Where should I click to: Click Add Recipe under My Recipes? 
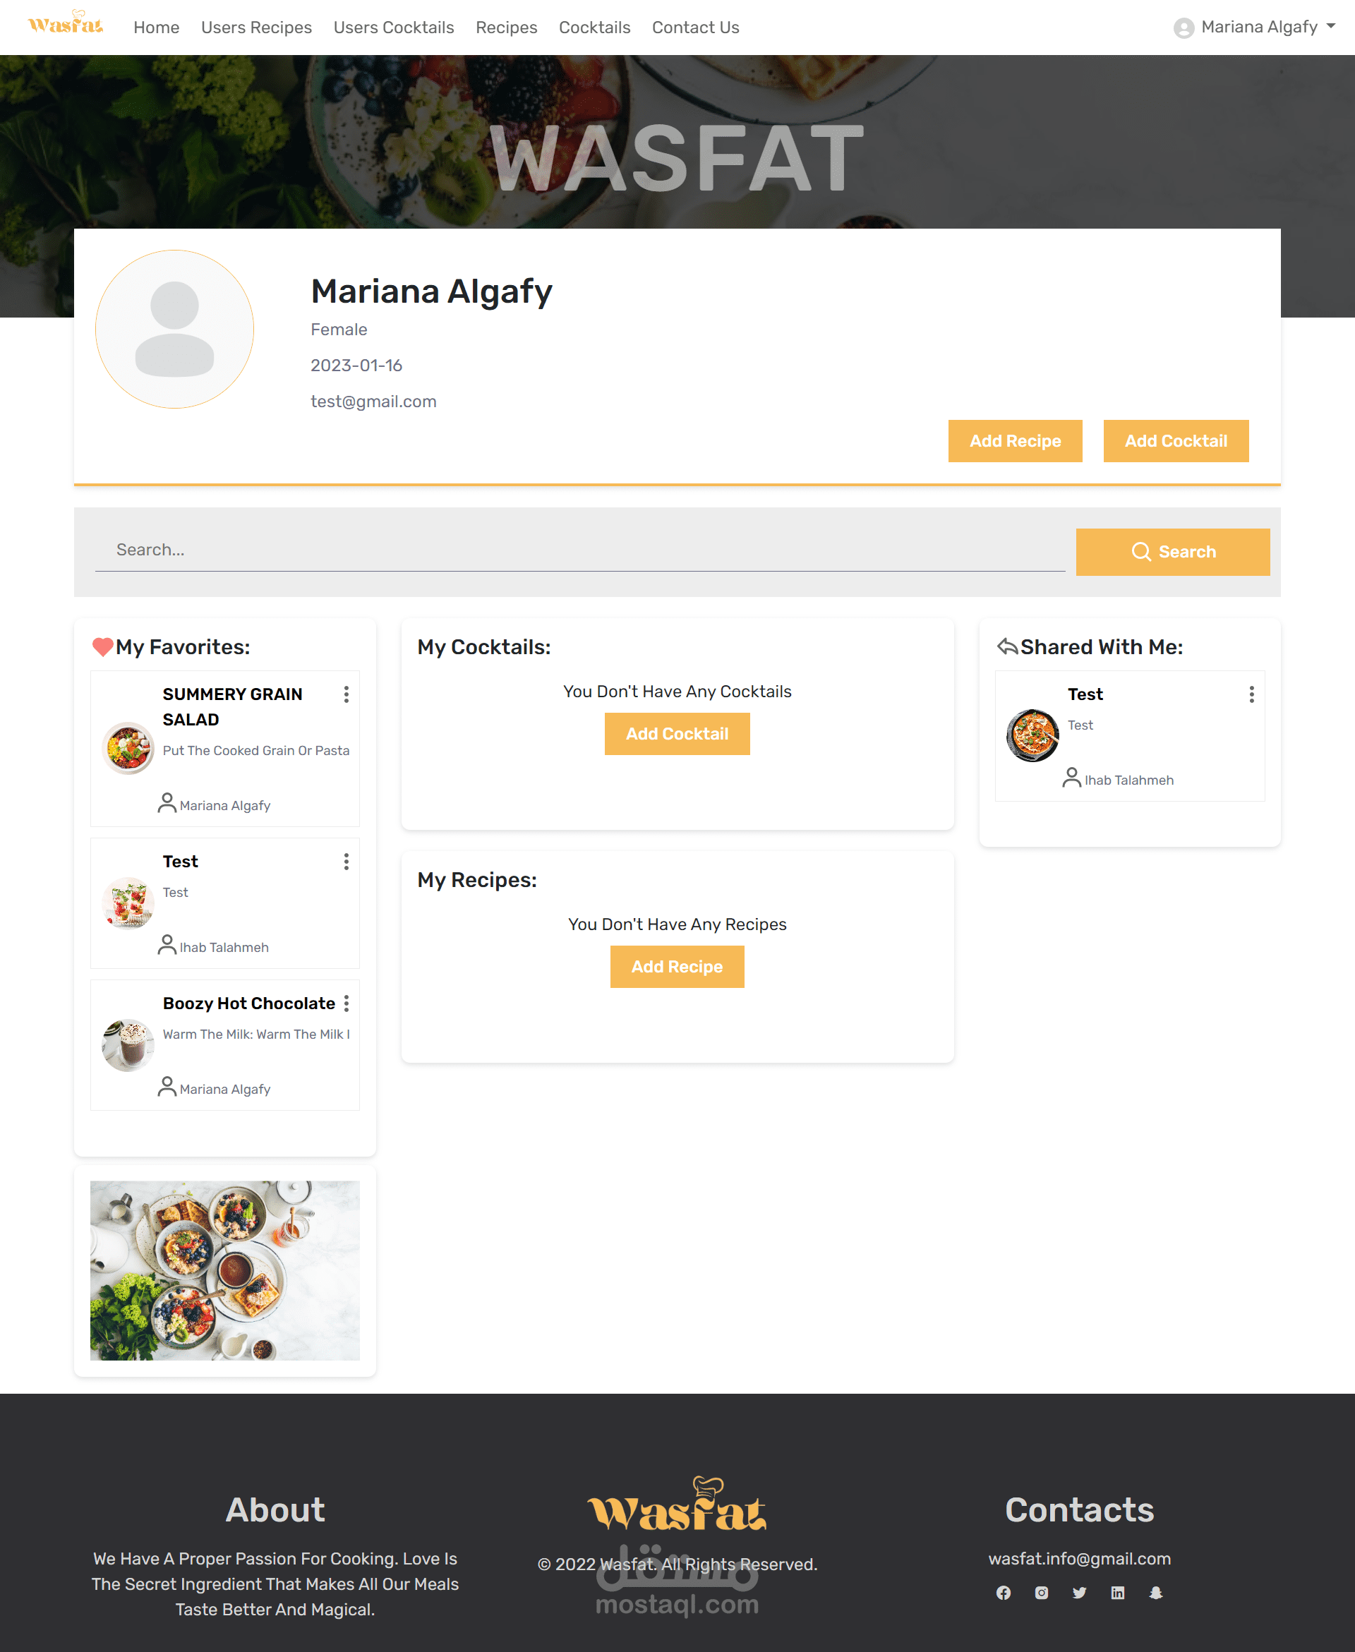[x=677, y=967]
